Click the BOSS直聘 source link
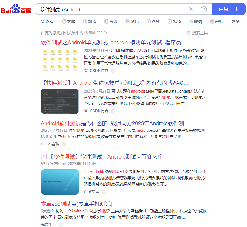 pyautogui.click(x=50, y=144)
